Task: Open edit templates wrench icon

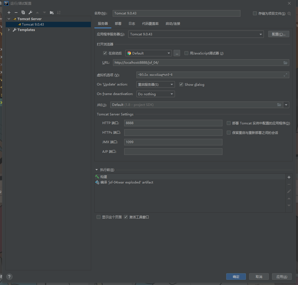Action: 30,13
